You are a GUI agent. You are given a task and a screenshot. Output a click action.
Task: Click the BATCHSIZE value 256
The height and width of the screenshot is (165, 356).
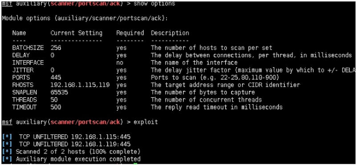[56, 48]
